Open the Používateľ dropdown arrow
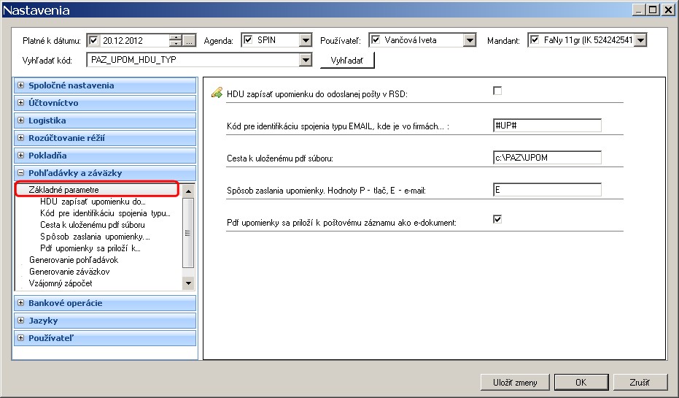Image resolution: width=679 pixels, height=398 pixels. [x=470, y=40]
